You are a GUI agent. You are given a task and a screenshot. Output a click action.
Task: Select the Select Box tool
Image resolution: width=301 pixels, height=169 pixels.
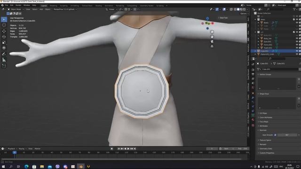[x=4, y=19]
